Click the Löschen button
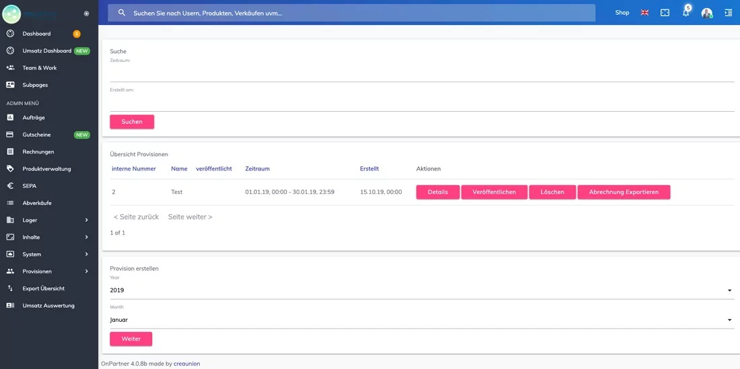740x369 pixels. (x=552, y=193)
